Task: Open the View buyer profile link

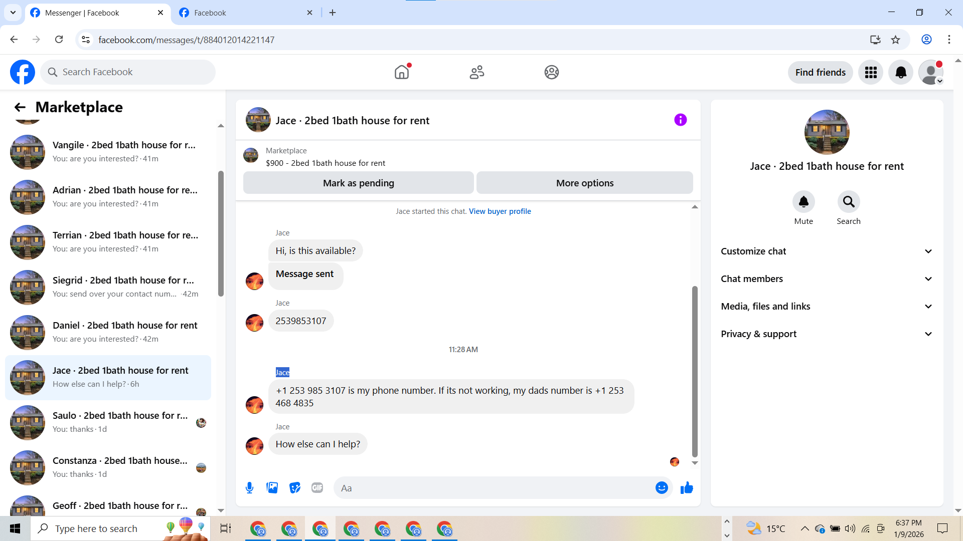Action: click(500, 211)
